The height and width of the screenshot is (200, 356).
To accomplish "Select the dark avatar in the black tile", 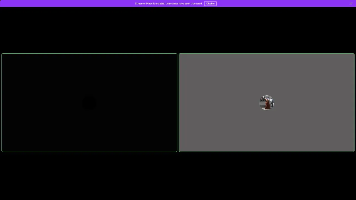I will [89, 103].
